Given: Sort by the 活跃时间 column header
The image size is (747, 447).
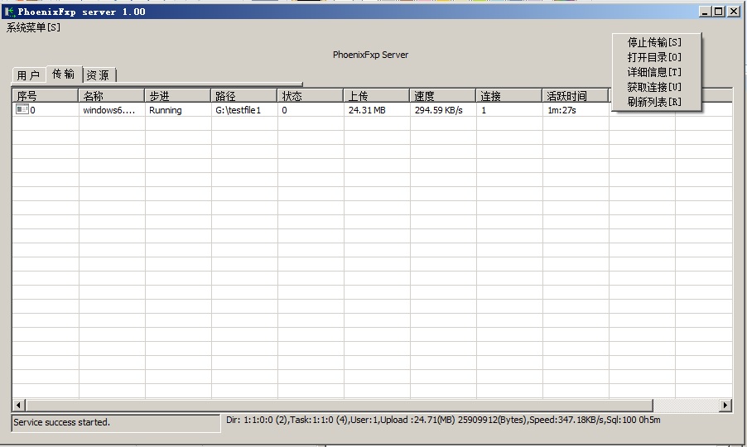Looking at the screenshot, I should pyautogui.click(x=575, y=96).
